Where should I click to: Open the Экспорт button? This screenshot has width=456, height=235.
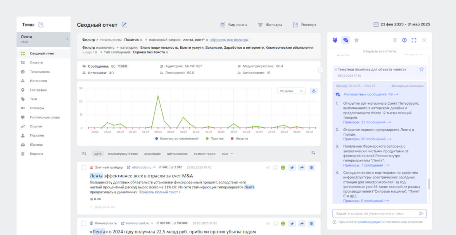(305, 25)
